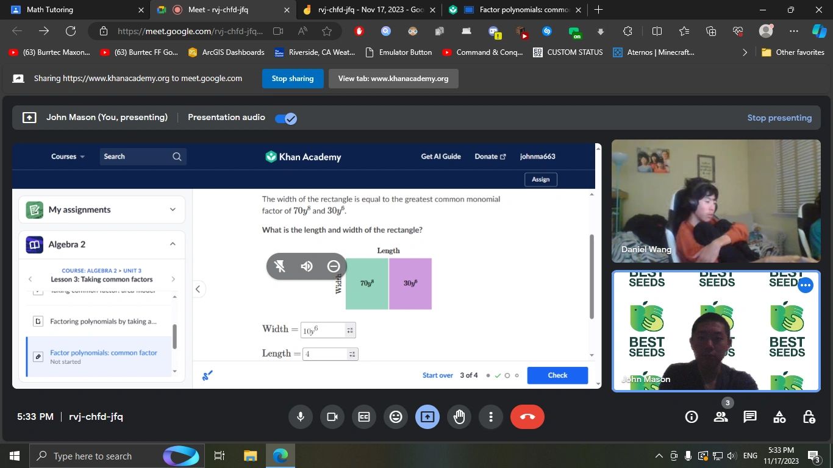Click the Stop sharing button
The width and height of the screenshot is (833, 468).
tap(293, 79)
